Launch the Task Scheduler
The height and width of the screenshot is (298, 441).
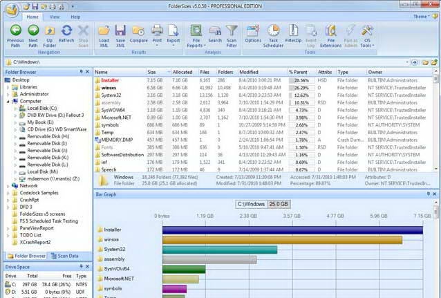(x=273, y=36)
